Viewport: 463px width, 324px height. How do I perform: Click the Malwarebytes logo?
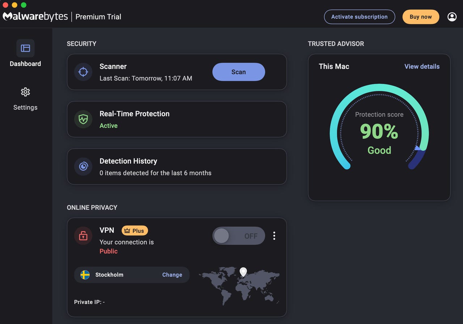coord(35,17)
